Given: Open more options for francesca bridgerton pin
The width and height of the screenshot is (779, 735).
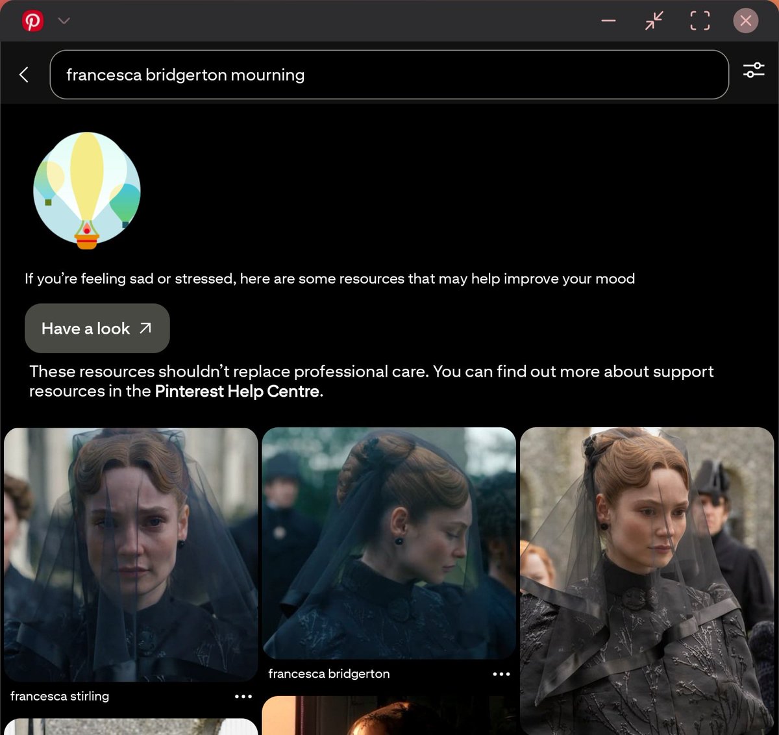Looking at the screenshot, I should (501, 674).
